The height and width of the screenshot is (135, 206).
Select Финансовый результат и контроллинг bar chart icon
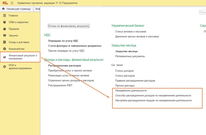4,57
